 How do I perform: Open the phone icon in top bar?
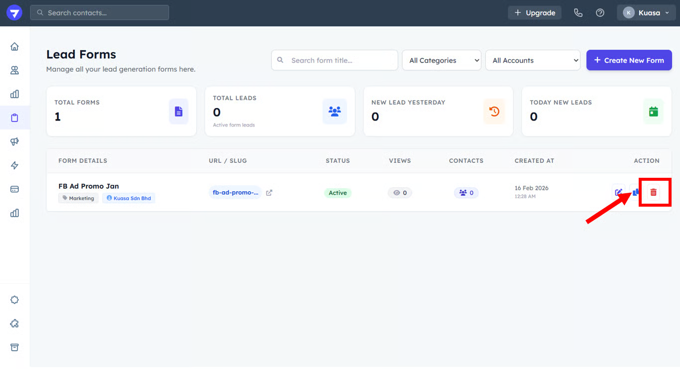(x=578, y=13)
